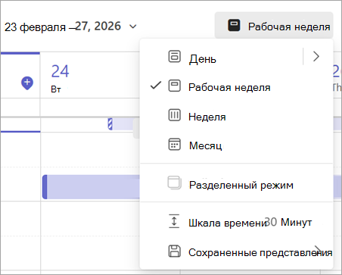Open the Шкала времени setting
This screenshot has height=275, width=342.
point(236,222)
